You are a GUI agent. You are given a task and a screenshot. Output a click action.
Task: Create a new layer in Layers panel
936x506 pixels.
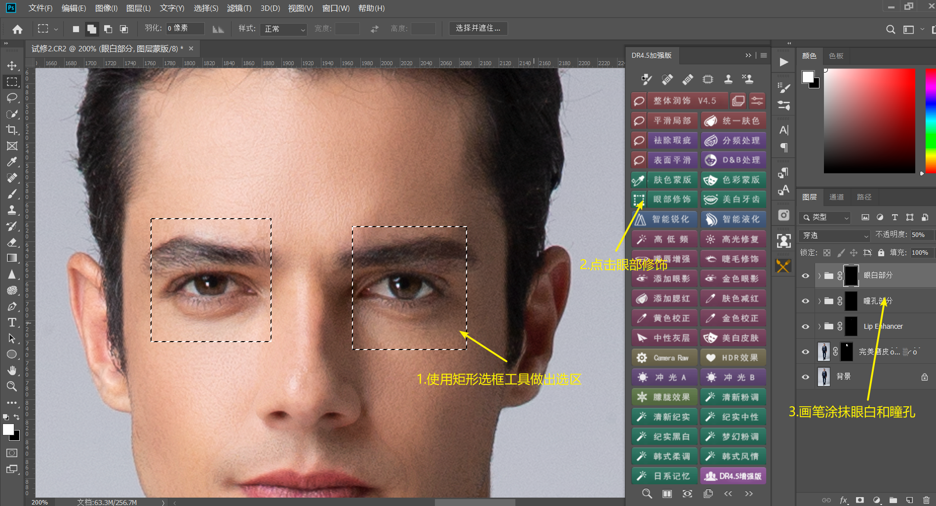[909, 500]
